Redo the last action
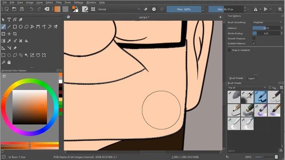 (39, 9)
